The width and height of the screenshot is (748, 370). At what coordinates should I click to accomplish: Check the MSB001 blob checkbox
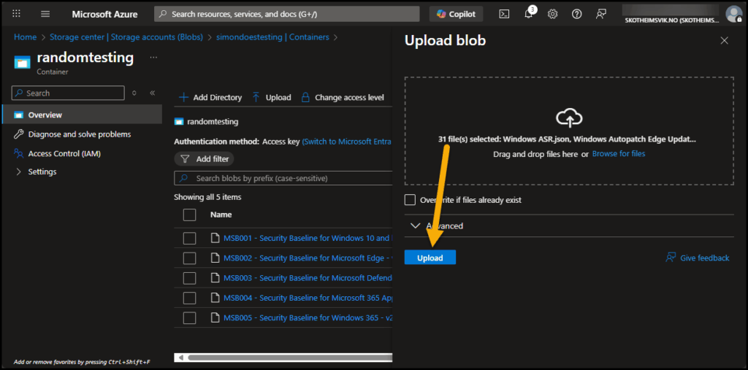[189, 239]
